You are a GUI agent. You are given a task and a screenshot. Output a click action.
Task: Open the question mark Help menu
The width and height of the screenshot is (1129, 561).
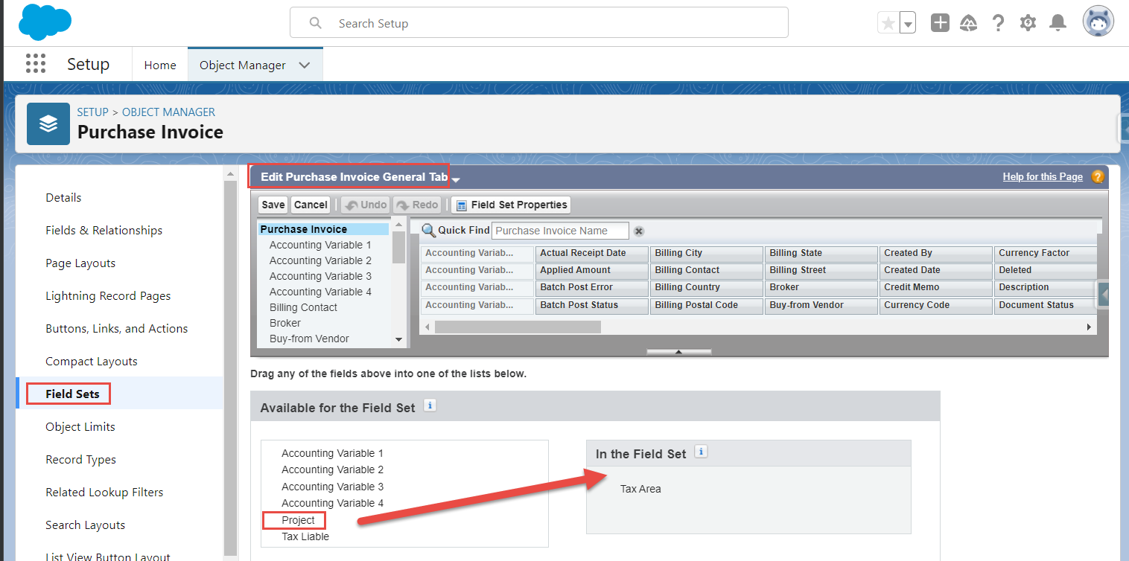[999, 23]
